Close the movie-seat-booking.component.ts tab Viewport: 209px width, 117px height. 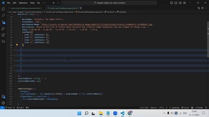(81, 8)
